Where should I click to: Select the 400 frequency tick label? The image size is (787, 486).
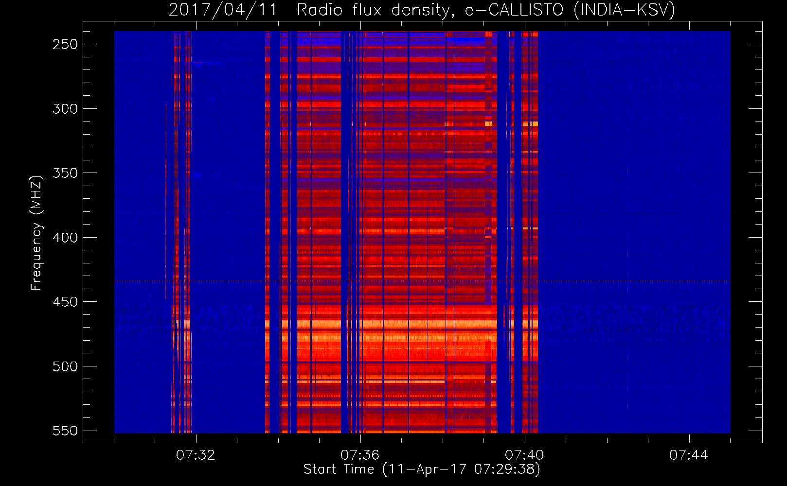coord(65,238)
